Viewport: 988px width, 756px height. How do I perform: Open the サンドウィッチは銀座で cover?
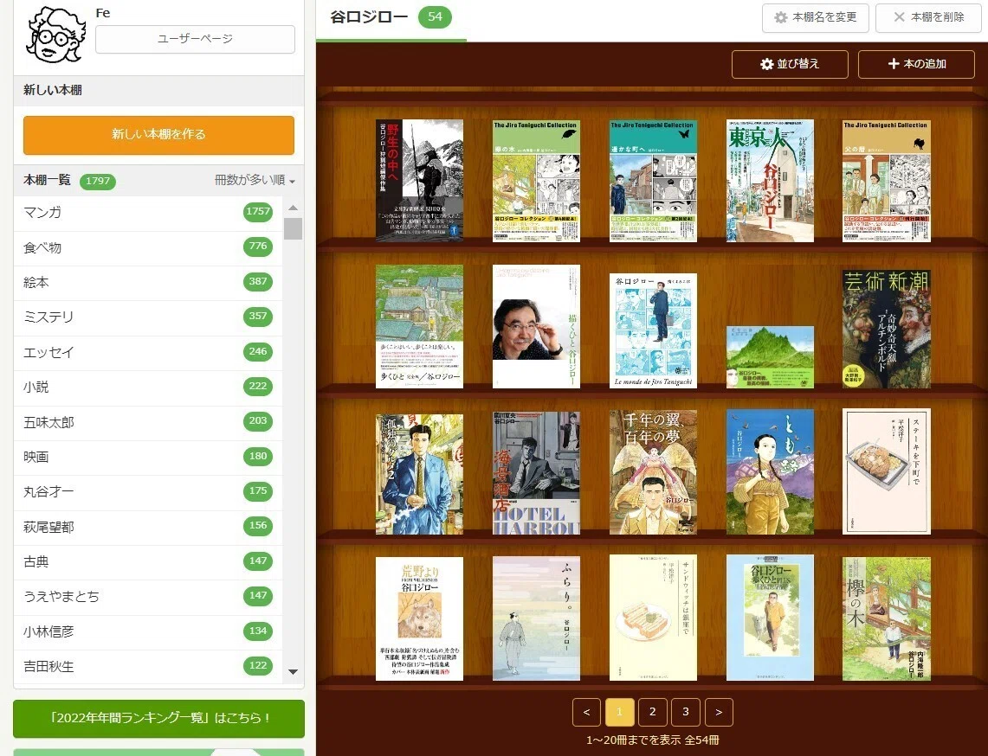[654, 618]
